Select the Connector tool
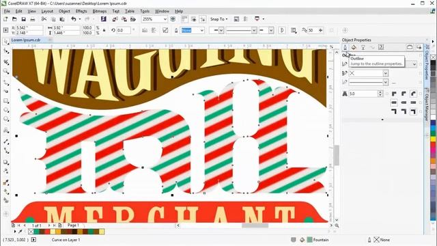This screenshot has height=246, width=437. (6, 150)
